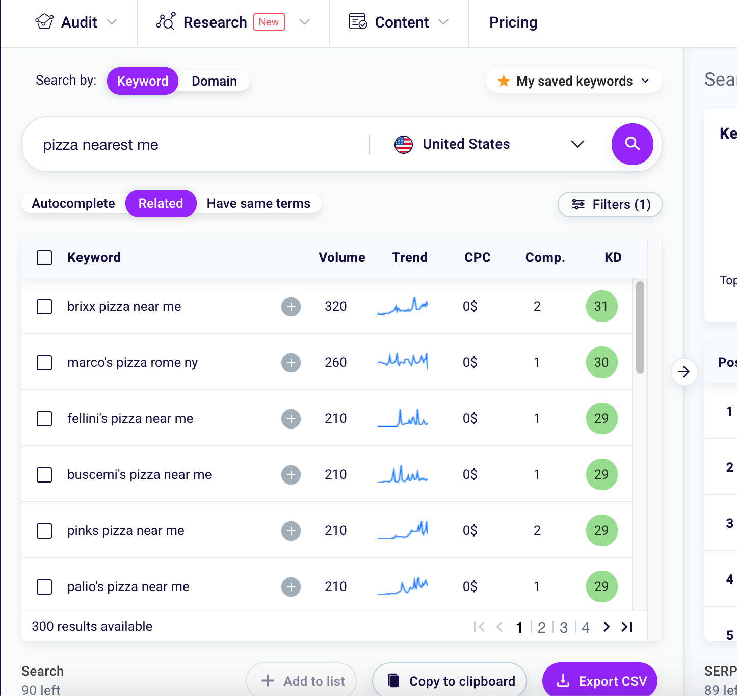Jump to last page with double-arrow icon

pyautogui.click(x=626, y=627)
